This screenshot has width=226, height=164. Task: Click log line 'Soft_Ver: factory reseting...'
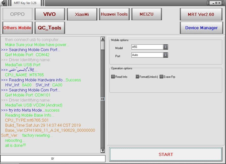click(27, 135)
